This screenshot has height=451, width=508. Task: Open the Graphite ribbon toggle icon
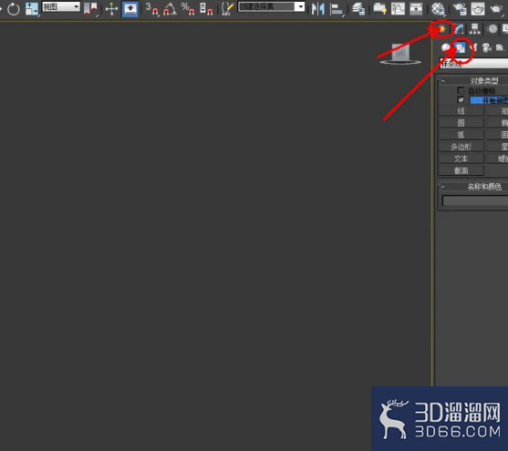click(x=379, y=9)
